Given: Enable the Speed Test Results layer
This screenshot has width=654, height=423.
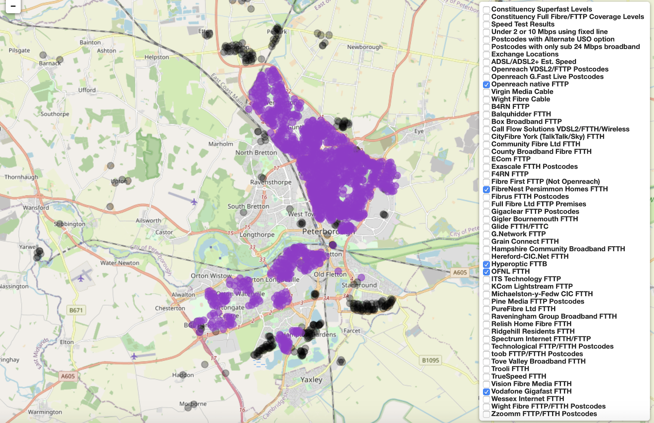Looking at the screenshot, I should tap(486, 24).
